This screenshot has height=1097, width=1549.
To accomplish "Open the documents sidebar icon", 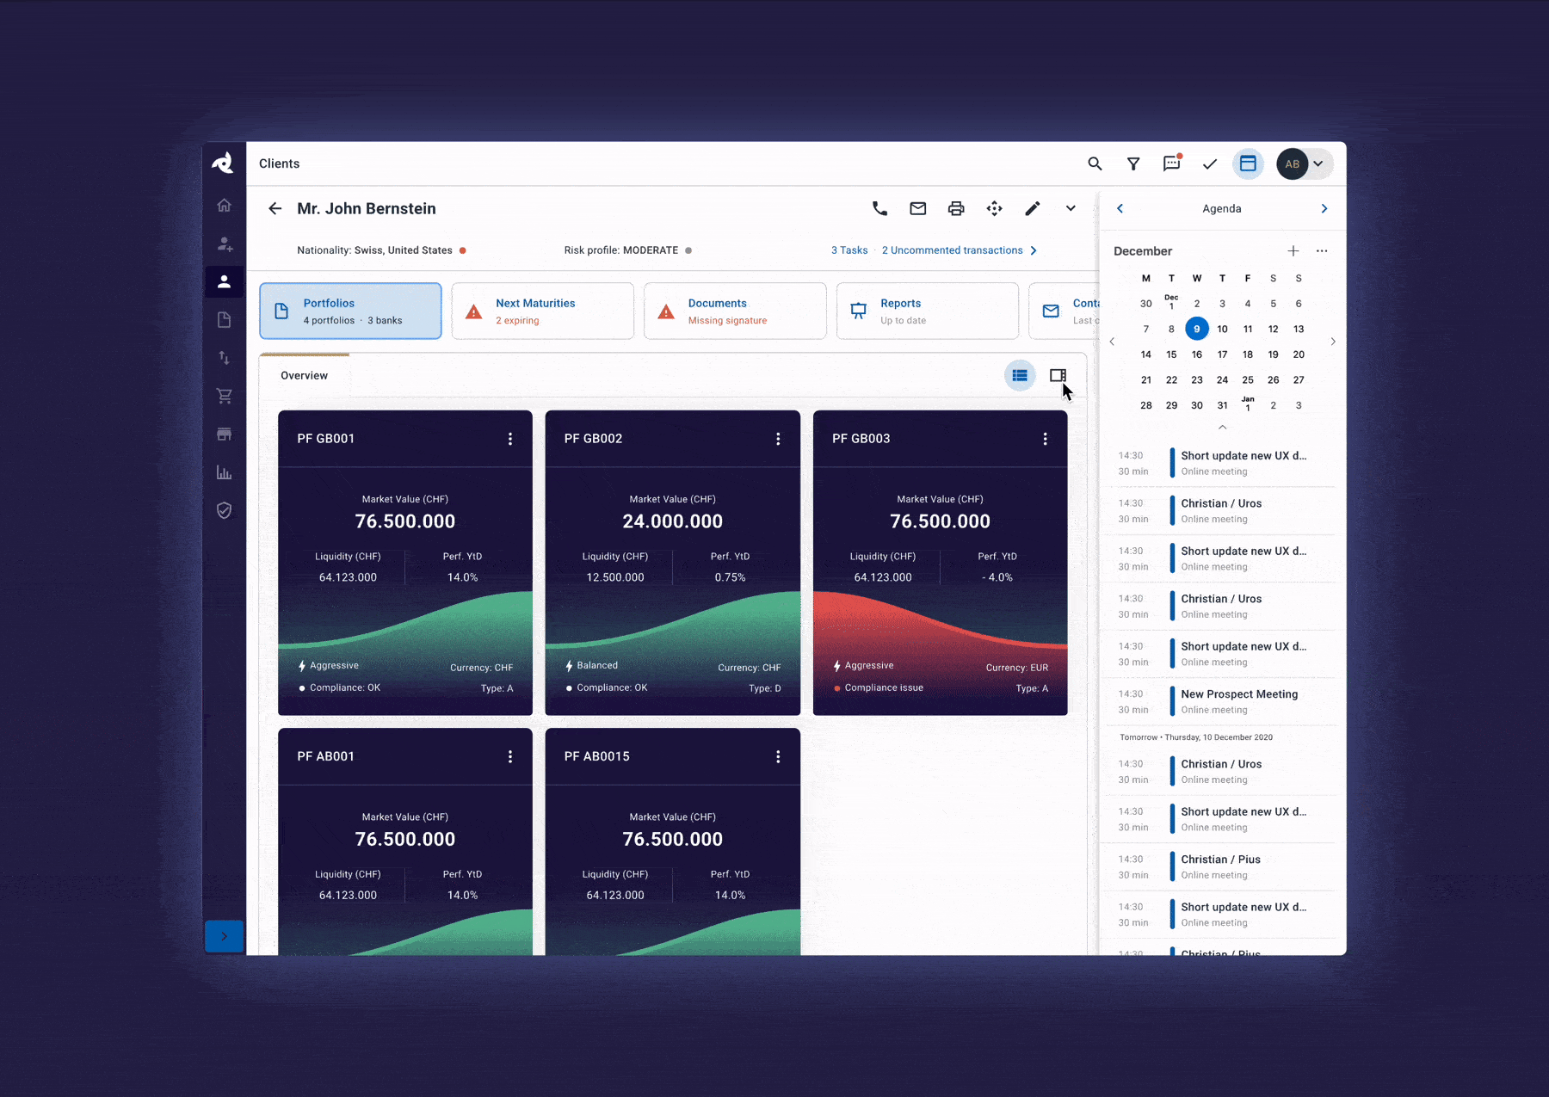I will click(x=224, y=320).
